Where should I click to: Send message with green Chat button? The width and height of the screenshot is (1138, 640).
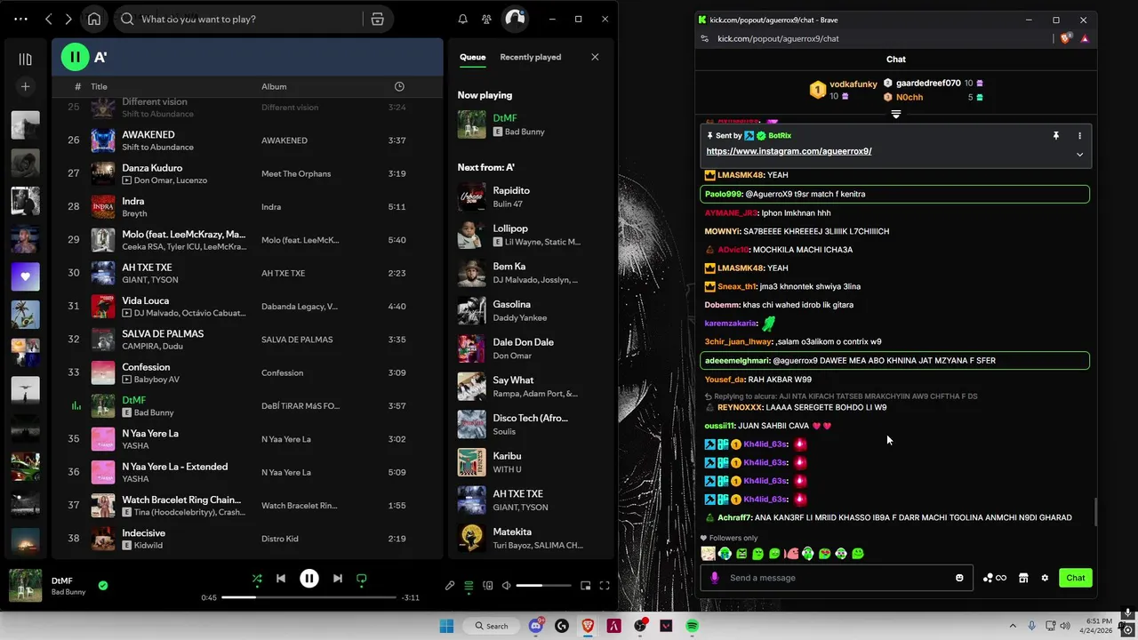[1076, 578]
